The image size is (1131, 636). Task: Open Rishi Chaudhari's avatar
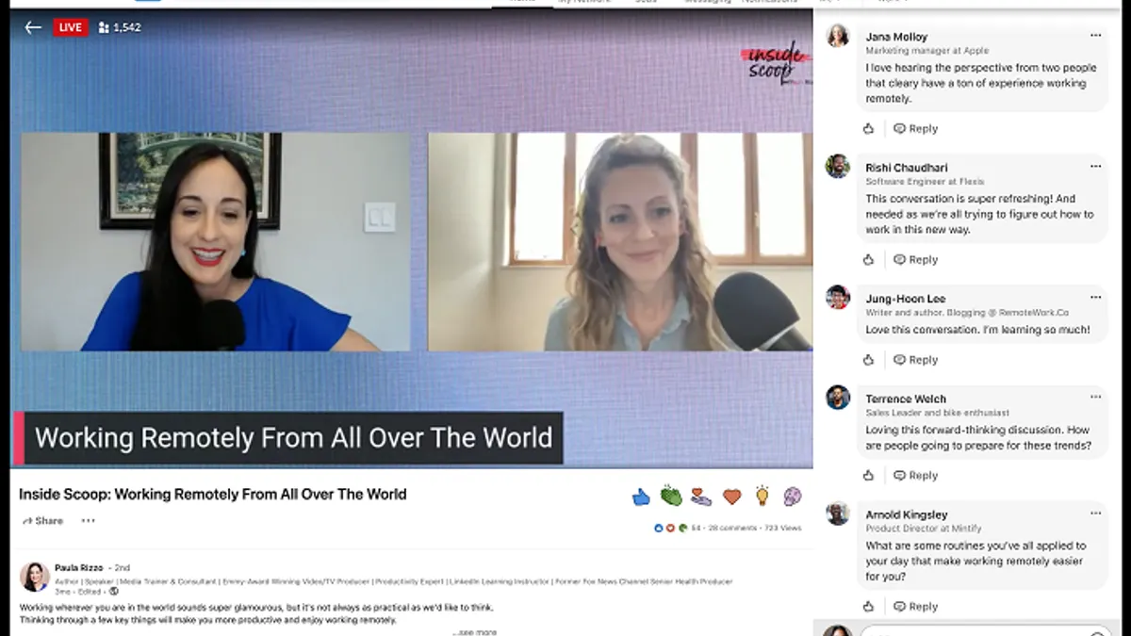pyautogui.click(x=838, y=166)
